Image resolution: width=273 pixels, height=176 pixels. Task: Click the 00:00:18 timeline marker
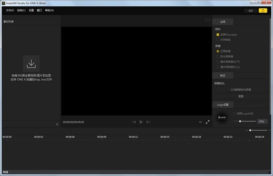click(x=197, y=137)
